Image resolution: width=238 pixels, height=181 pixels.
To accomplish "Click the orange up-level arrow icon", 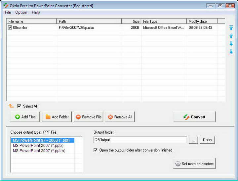I will pos(11,106).
